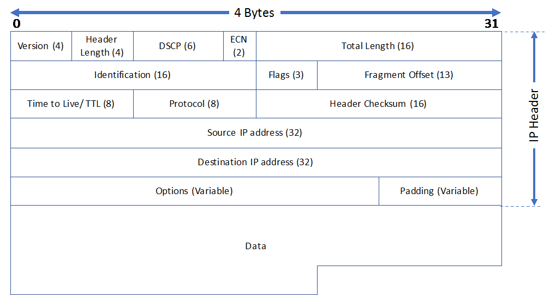The height and width of the screenshot is (295, 550).
Task: Click the bit position 0 label
Action: tap(16, 24)
